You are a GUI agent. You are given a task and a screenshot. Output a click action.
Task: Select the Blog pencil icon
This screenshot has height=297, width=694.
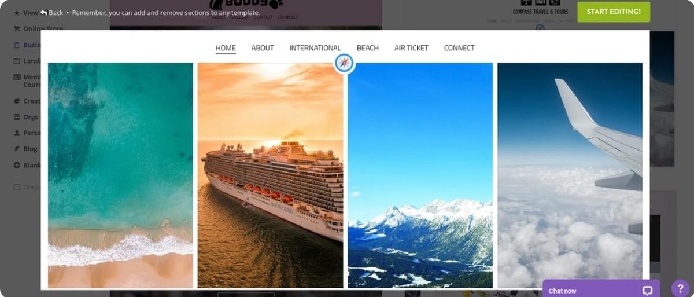coord(17,149)
